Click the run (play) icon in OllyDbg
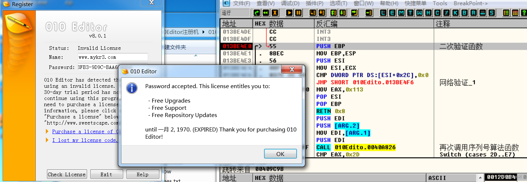Image resolution: width=527 pixels, height=182 pixels. coord(289,13)
